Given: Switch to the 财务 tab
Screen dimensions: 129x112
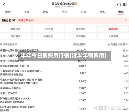Looking at the screenshot, I should pos(102,12).
